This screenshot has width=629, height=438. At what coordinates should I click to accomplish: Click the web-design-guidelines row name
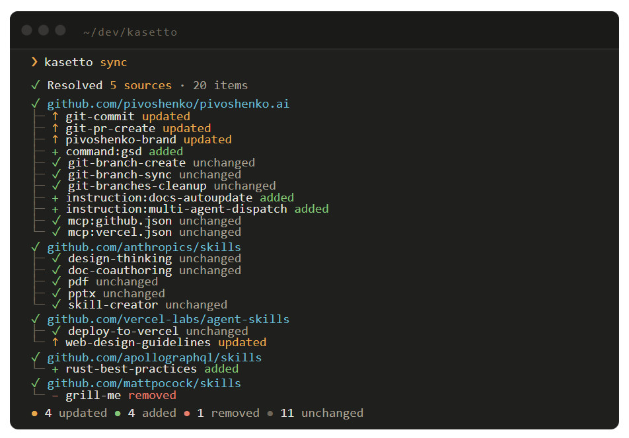click(x=138, y=342)
